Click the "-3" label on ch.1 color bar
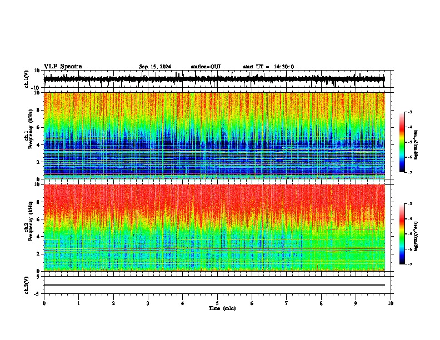Screen dimensions: 440x340 tap(410, 112)
